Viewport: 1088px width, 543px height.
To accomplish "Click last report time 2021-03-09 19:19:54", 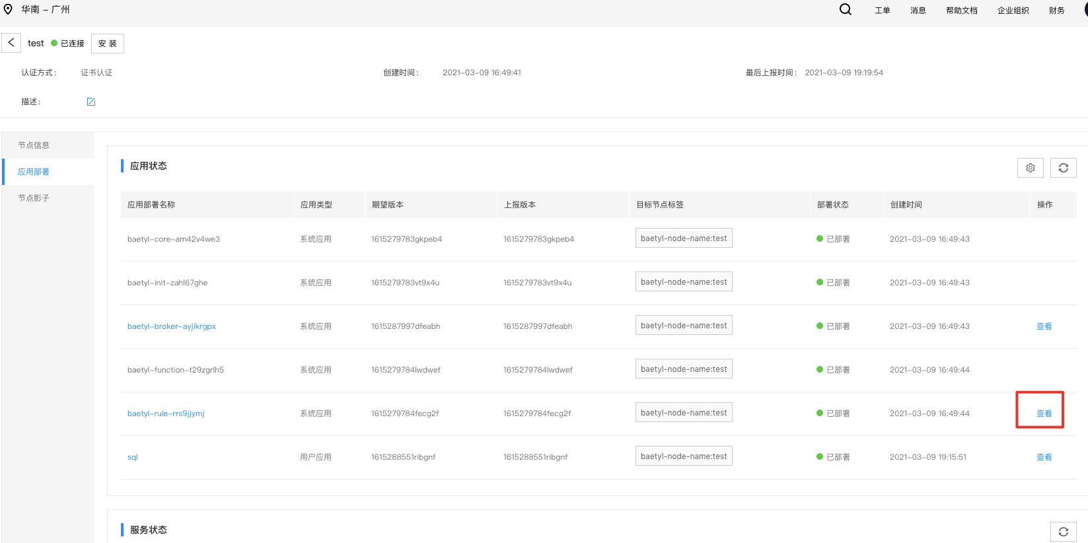I will pyautogui.click(x=844, y=73).
